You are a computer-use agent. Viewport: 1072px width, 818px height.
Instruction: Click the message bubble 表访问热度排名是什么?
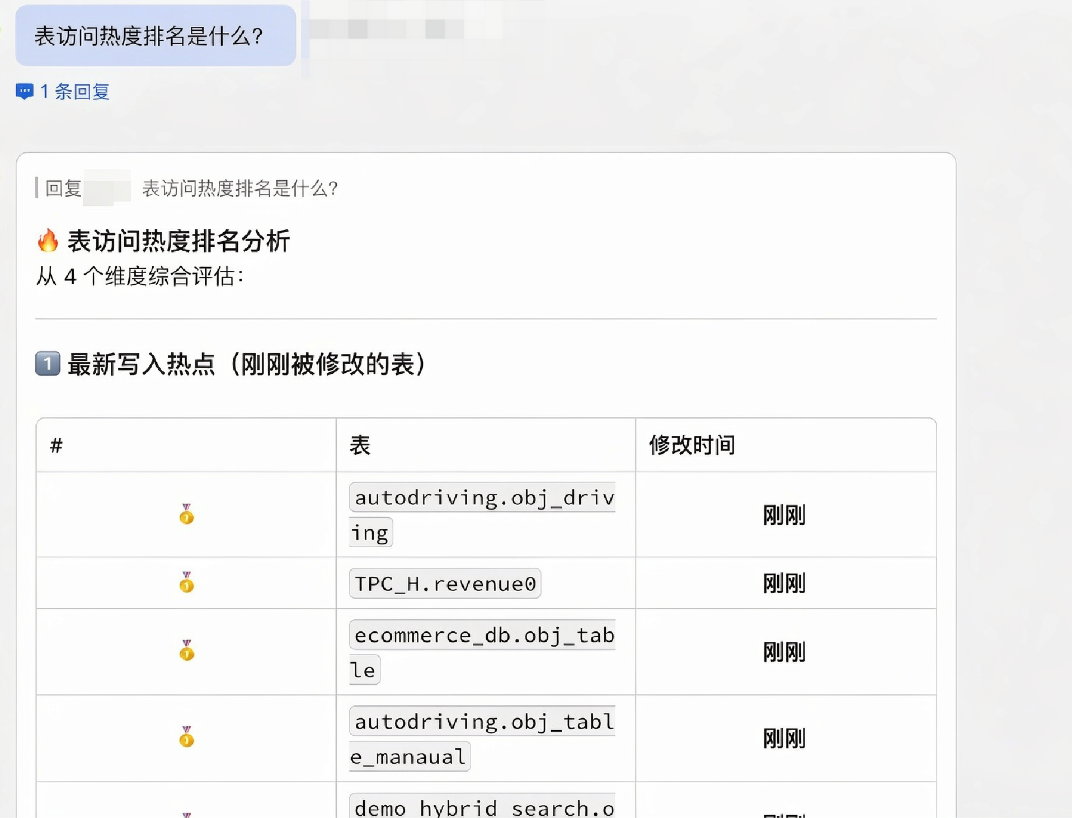156,36
